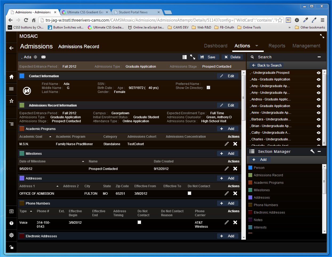
Task: Click the blue Contact Information color swatch
Action: (22, 76)
